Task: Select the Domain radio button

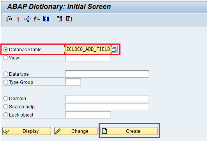Action: [6, 99]
